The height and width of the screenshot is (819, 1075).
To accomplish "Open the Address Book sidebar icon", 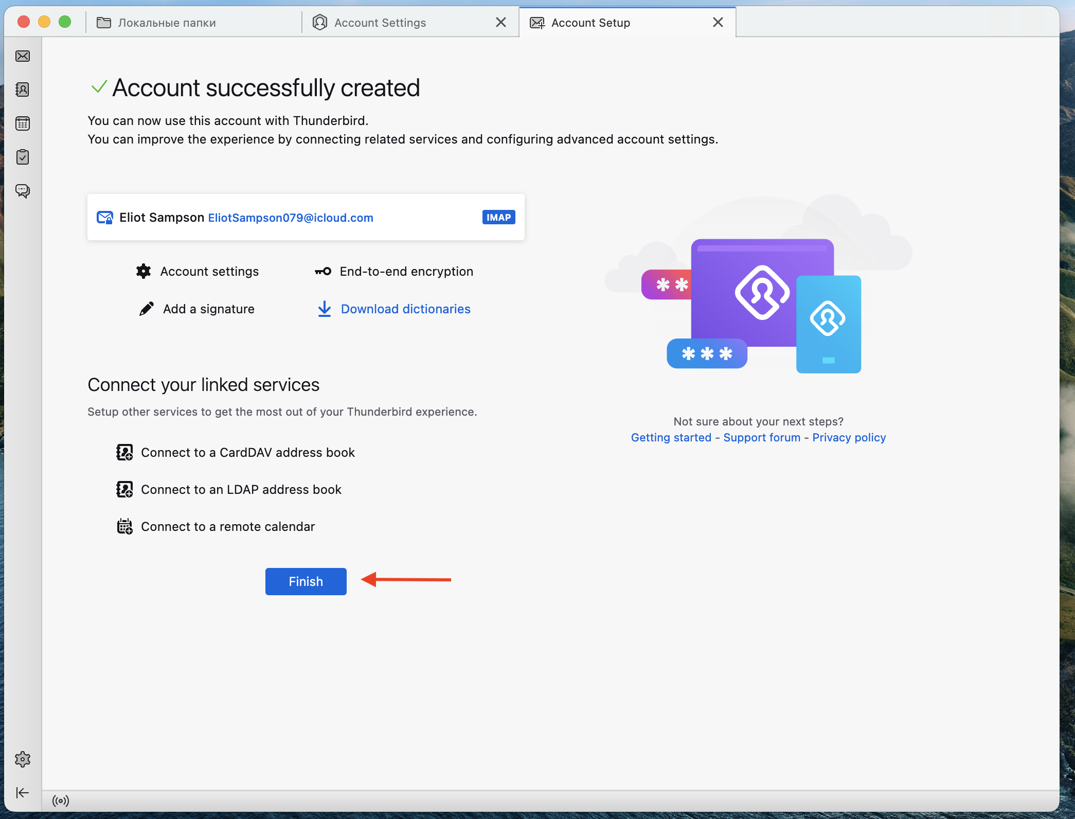I will [x=23, y=90].
